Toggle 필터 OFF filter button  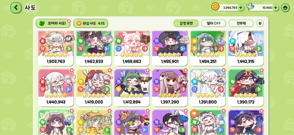(x=214, y=23)
